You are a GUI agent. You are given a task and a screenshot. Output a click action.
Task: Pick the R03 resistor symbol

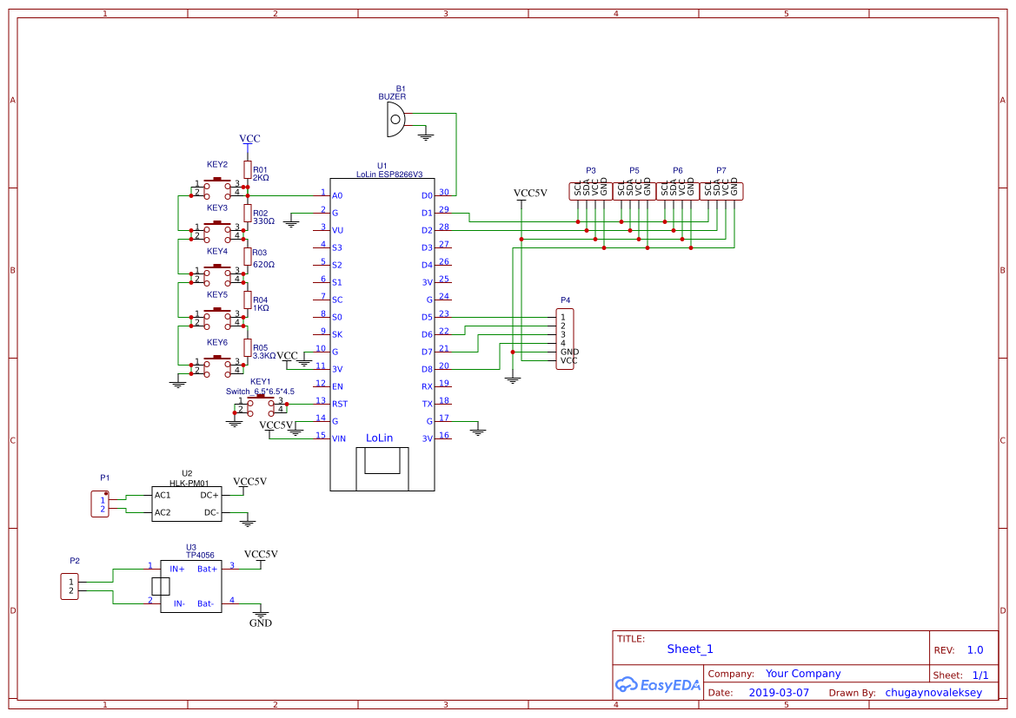tap(248, 256)
